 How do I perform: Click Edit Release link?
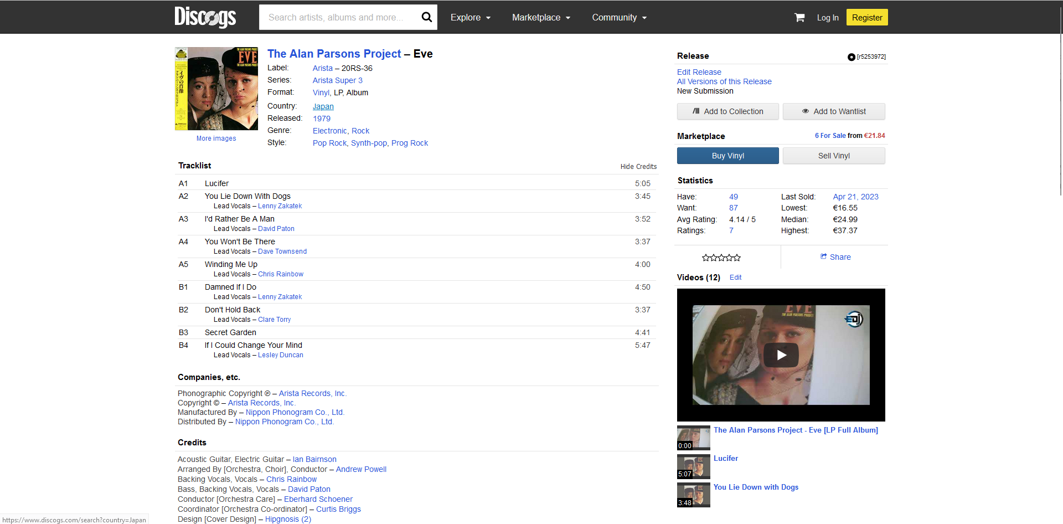point(699,72)
